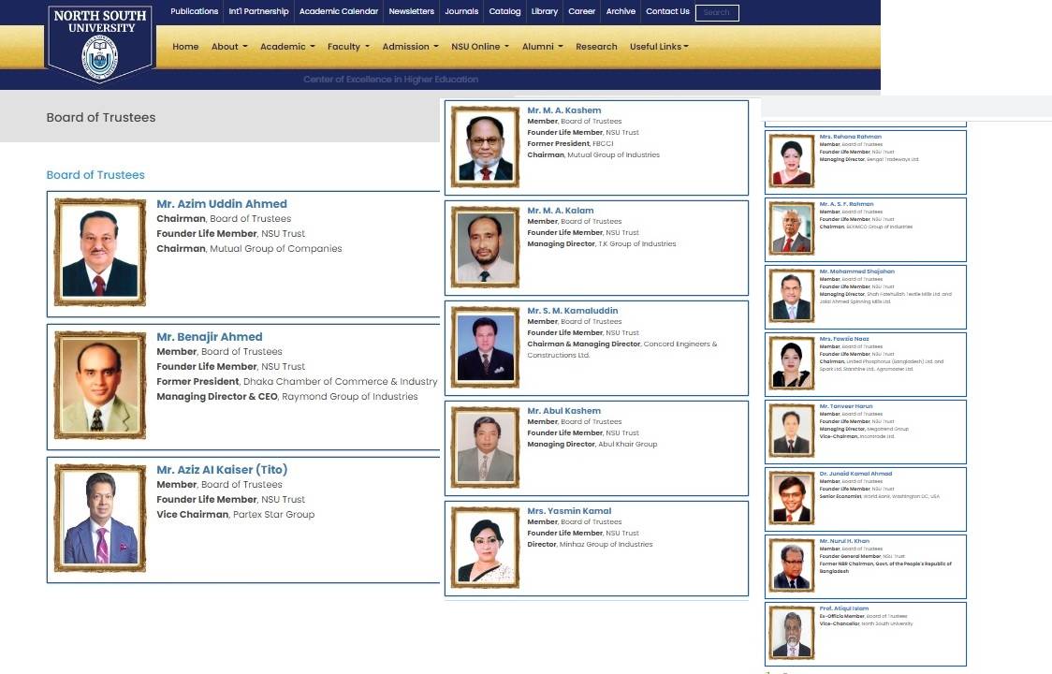1052x674 pixels.
Task: Click Mr. Mohammed Shajahan's portrait
Action: click(792, 296)
